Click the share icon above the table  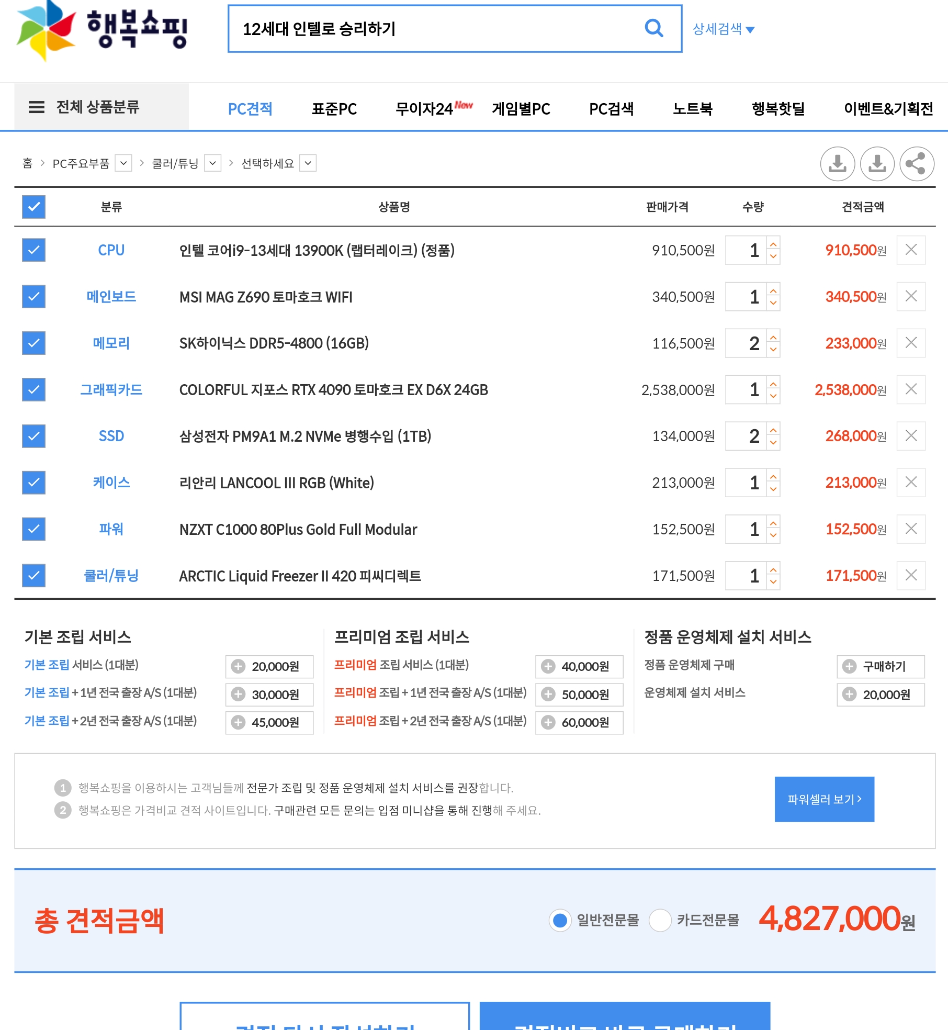(917, 164)
